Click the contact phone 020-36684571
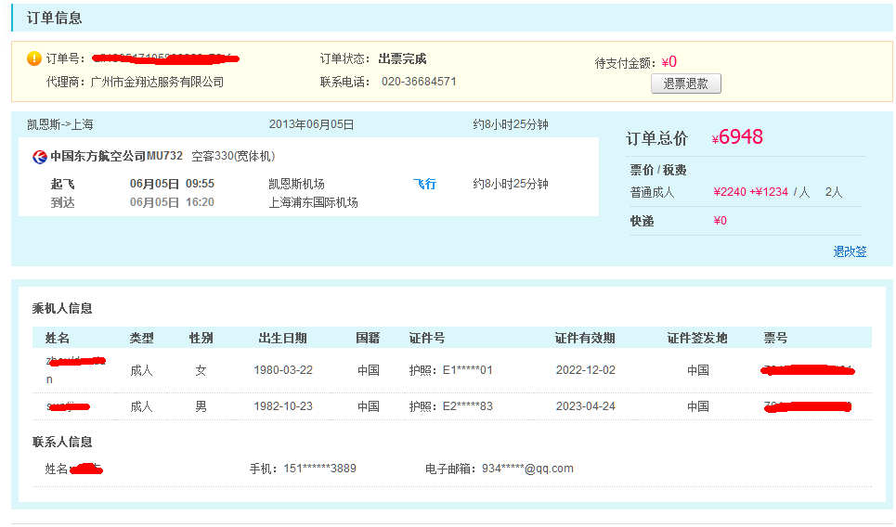The height and width of the screenshot is (527, 896). (418, 82)
